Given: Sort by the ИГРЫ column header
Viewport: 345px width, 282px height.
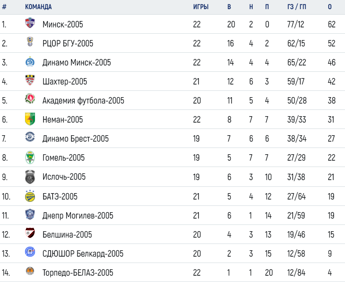Looking at the screenshot, I should tap(201, 7).
